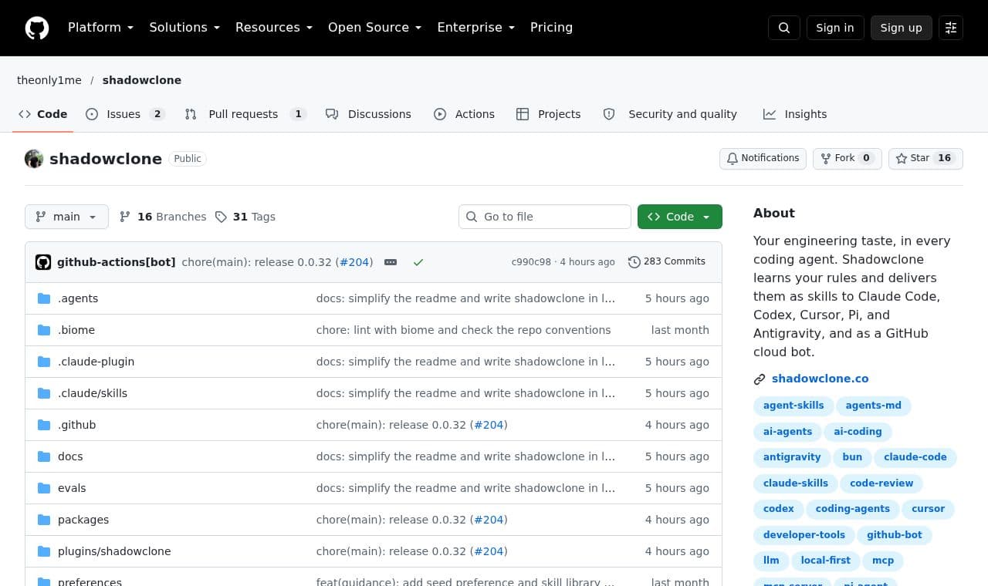The height and width of the screenshot is (586, 988).
Task: Click the shadowclone repository avatar image
Action: pyautogui.click(x=34, y=159)
